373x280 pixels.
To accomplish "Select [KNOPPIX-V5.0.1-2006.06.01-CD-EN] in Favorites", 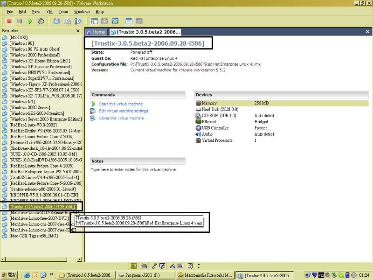I will click(x=44, y=195).
